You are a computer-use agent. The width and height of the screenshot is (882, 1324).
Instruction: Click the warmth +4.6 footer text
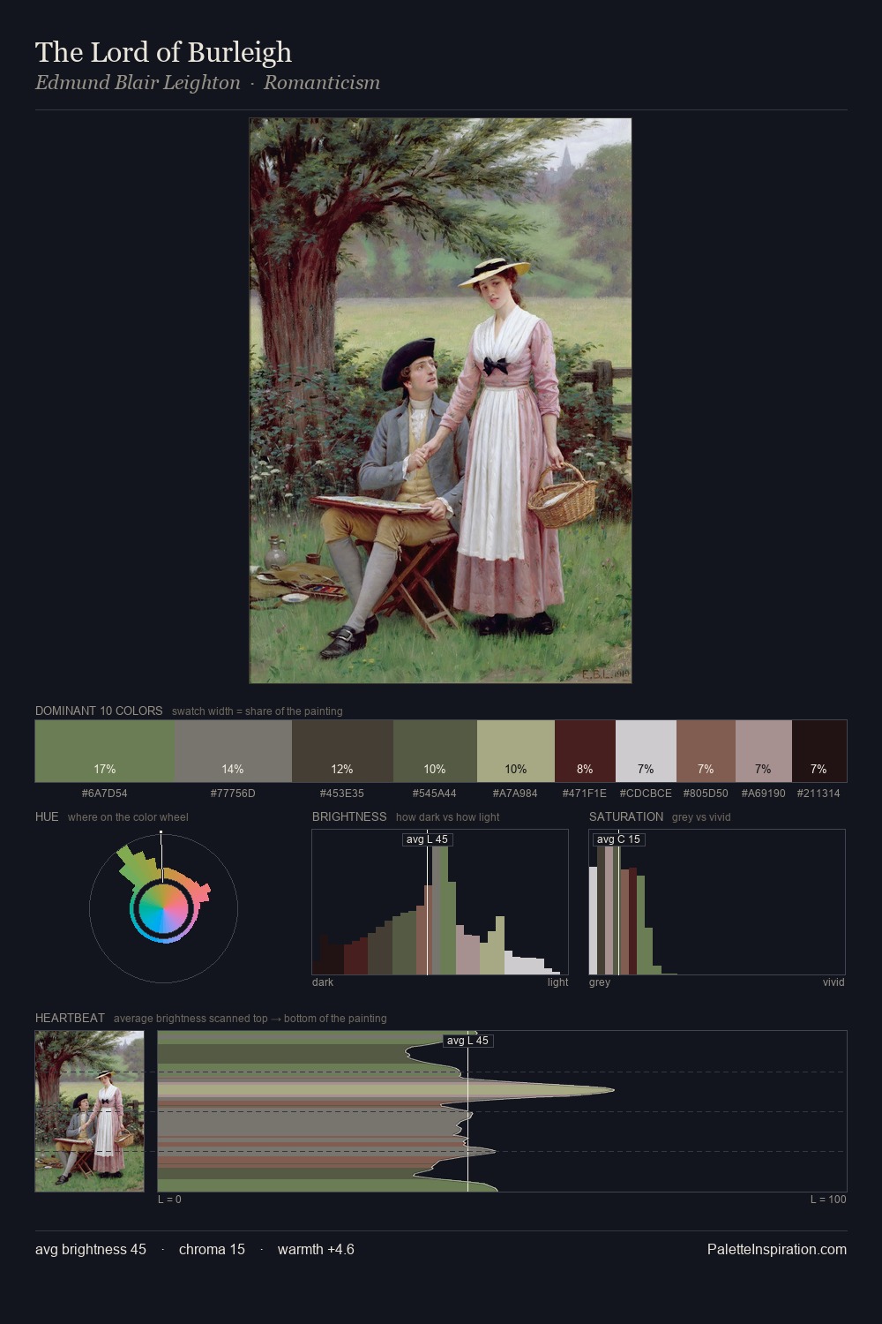[x=316, y=1249]
